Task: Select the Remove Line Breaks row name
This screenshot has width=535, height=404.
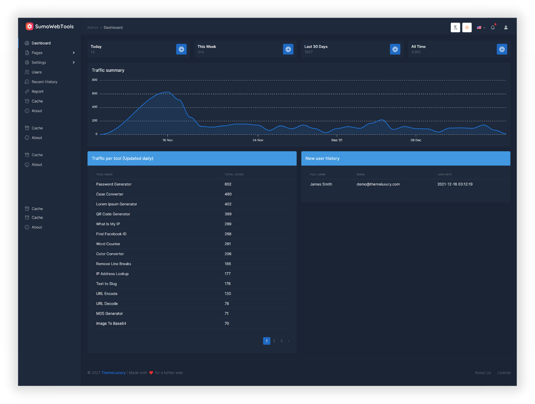Action: coord(113,264)
